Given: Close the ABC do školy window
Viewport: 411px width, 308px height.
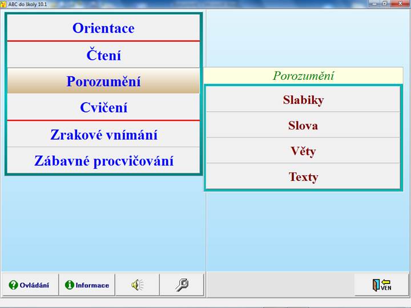Looking at the screenshot, I should coord(400,3).
